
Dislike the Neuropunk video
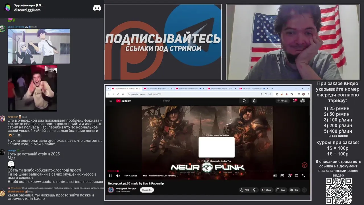[255, 190]
